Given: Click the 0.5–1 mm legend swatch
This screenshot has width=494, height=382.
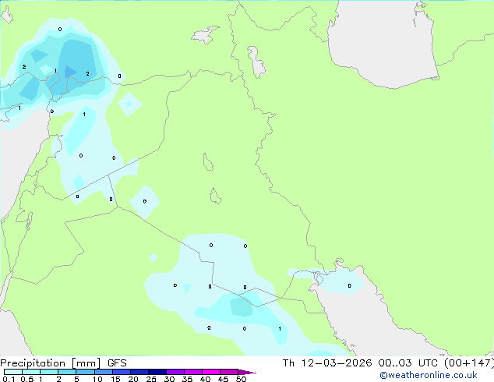Looking at the screenshot, I should point(31,372).
